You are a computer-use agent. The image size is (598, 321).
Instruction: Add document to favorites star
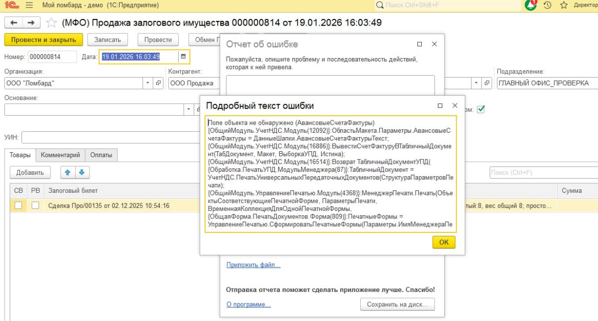point(51,23)
